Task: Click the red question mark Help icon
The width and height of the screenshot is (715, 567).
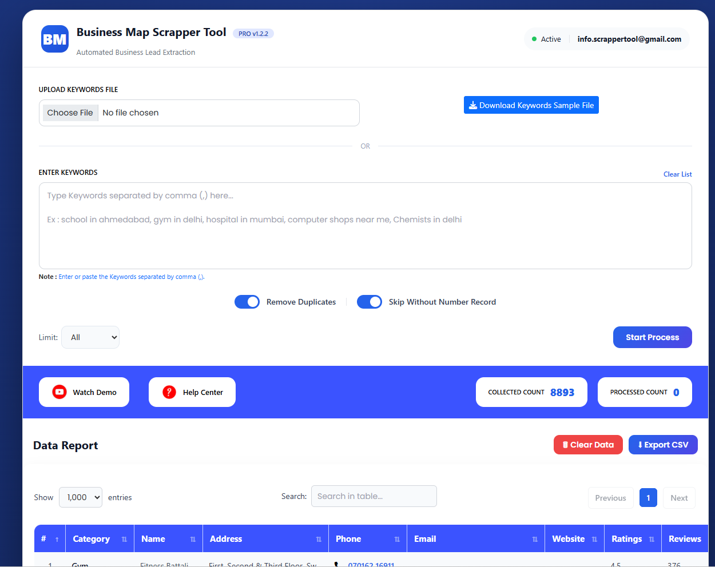Action: (169, 392)
